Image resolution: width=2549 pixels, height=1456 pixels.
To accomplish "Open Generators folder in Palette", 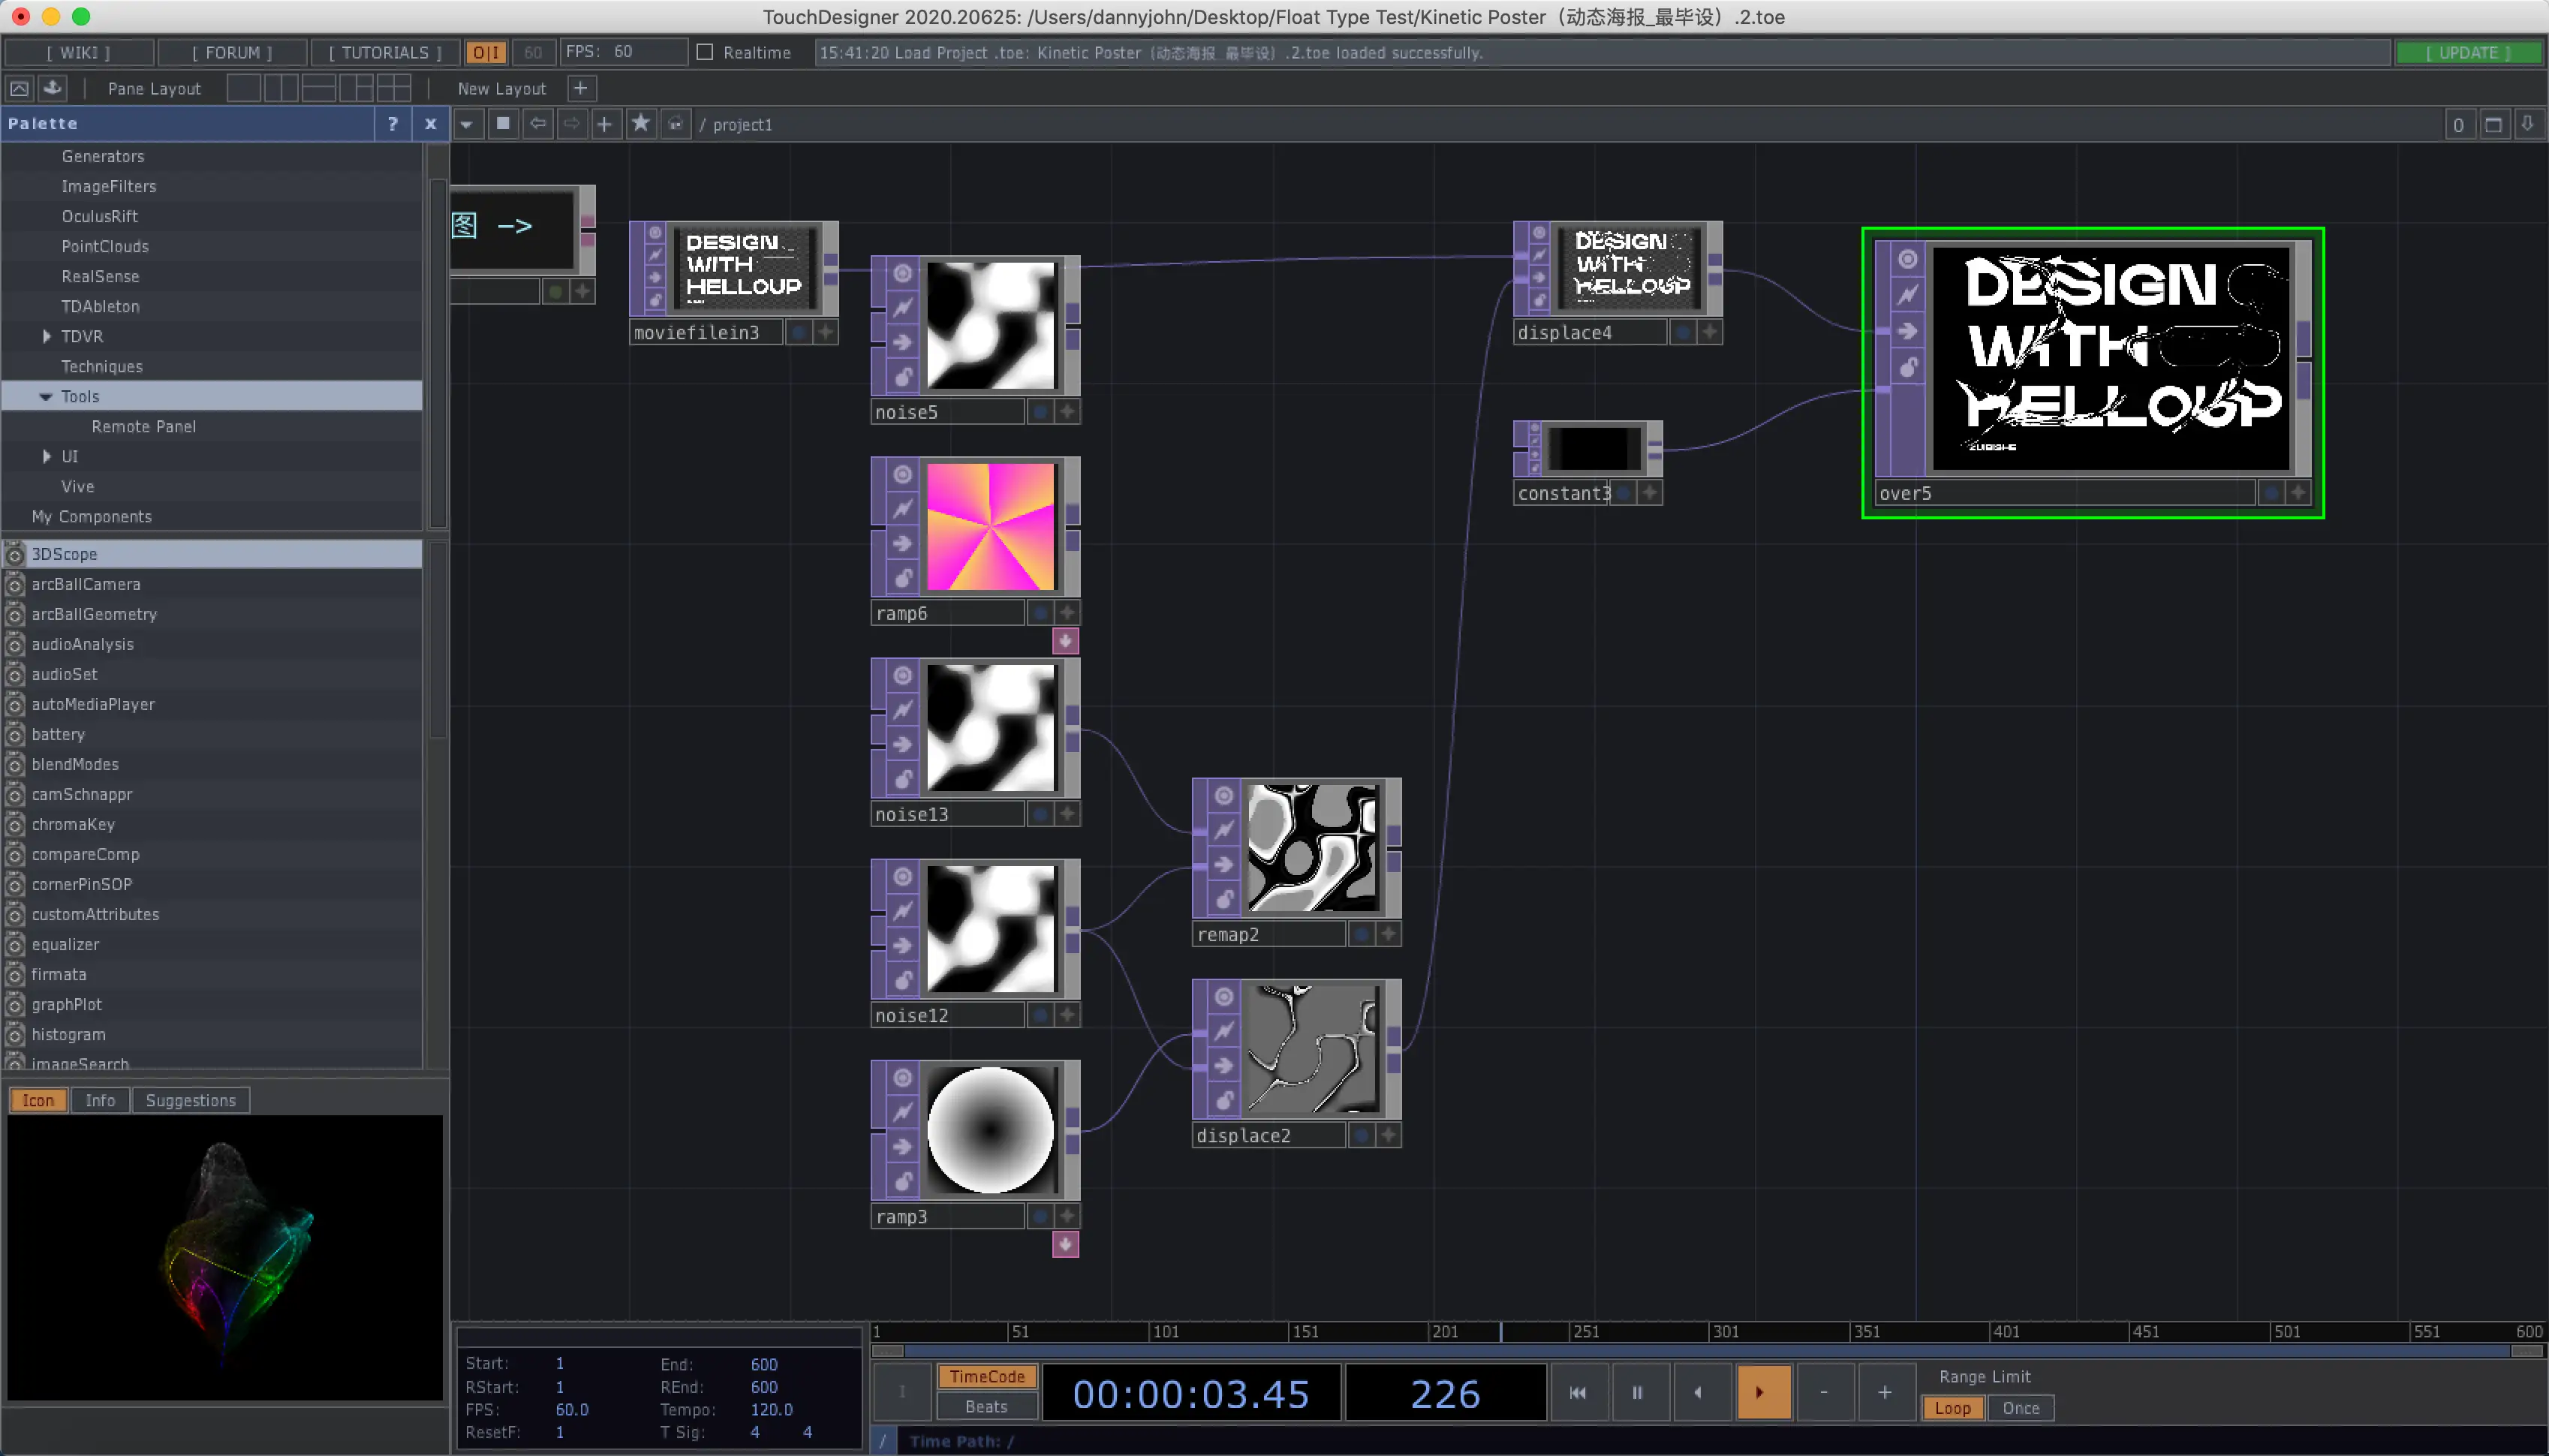I will pyautogui.click(x=103, y=156).
